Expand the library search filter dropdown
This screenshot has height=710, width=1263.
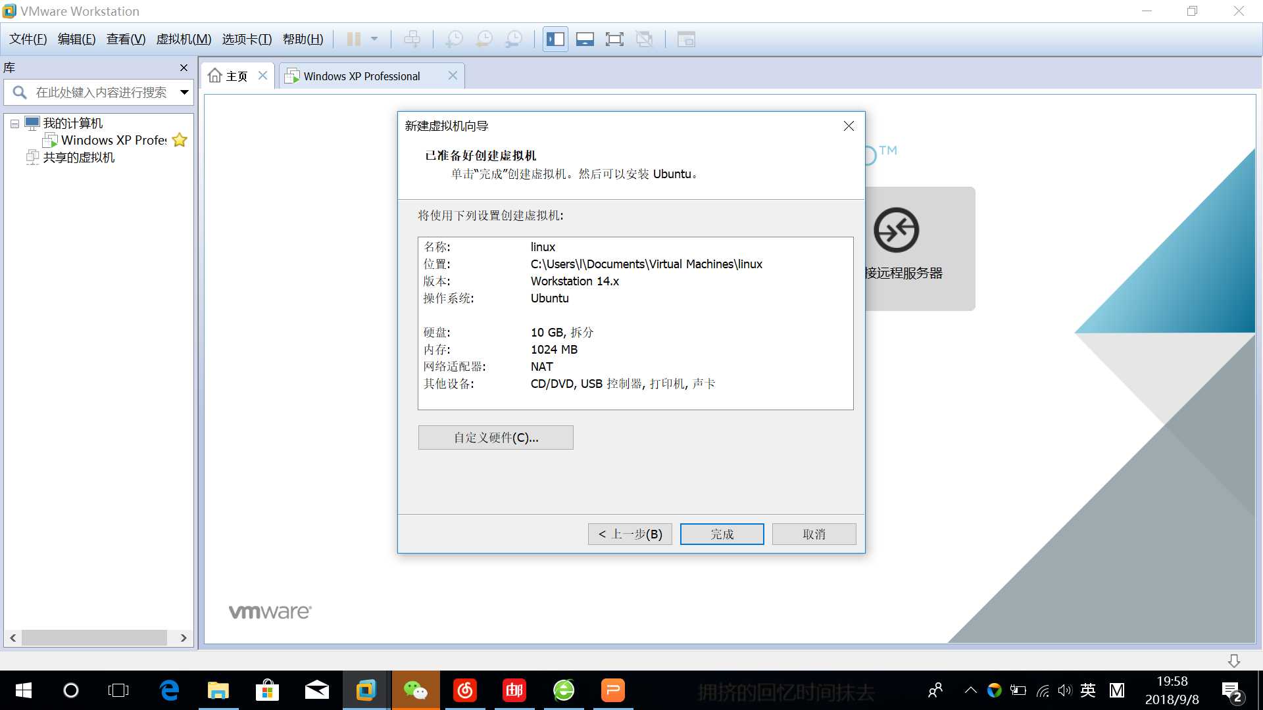(185, 93)
